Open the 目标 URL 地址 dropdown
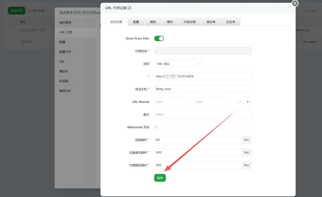The height and width of the screenshot is (197, 322). pyautogui.click(x=178, y=64)
